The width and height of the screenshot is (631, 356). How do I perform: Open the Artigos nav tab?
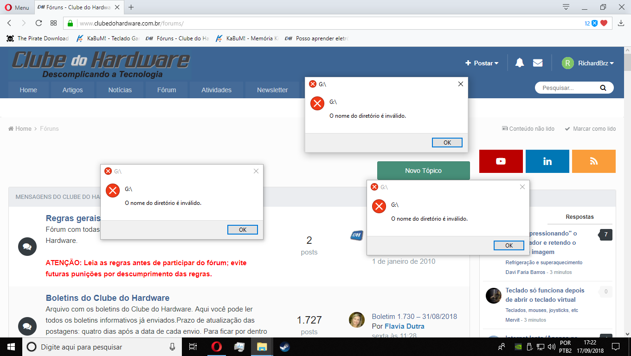point(72,90)
